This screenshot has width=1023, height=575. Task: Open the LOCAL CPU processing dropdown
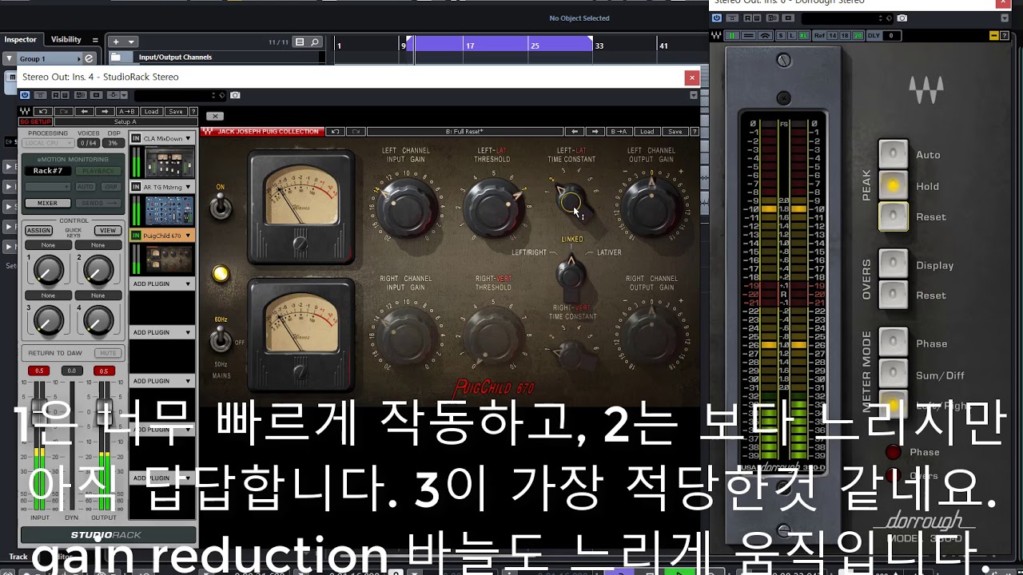point(48,143)
